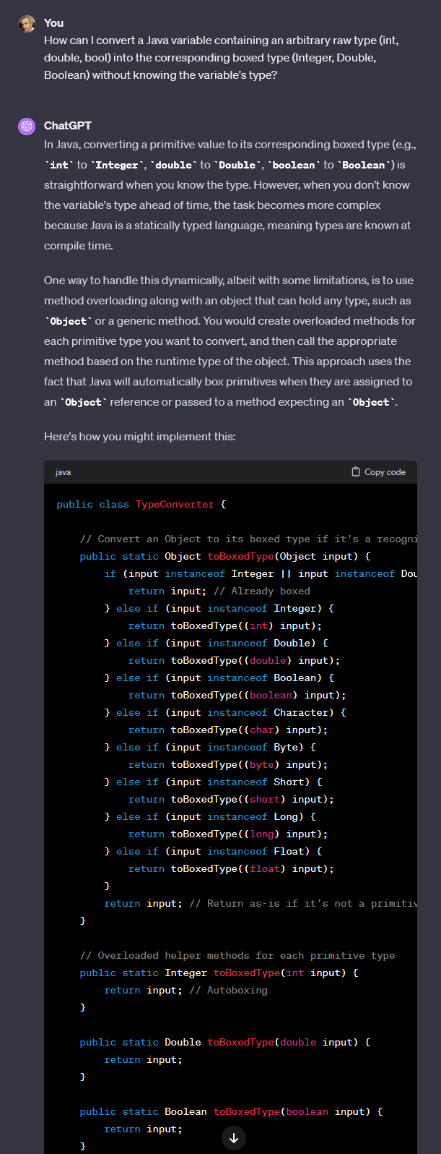Click the java language label on the code block
Screen dimensions: 441x1154
[63, 471]
